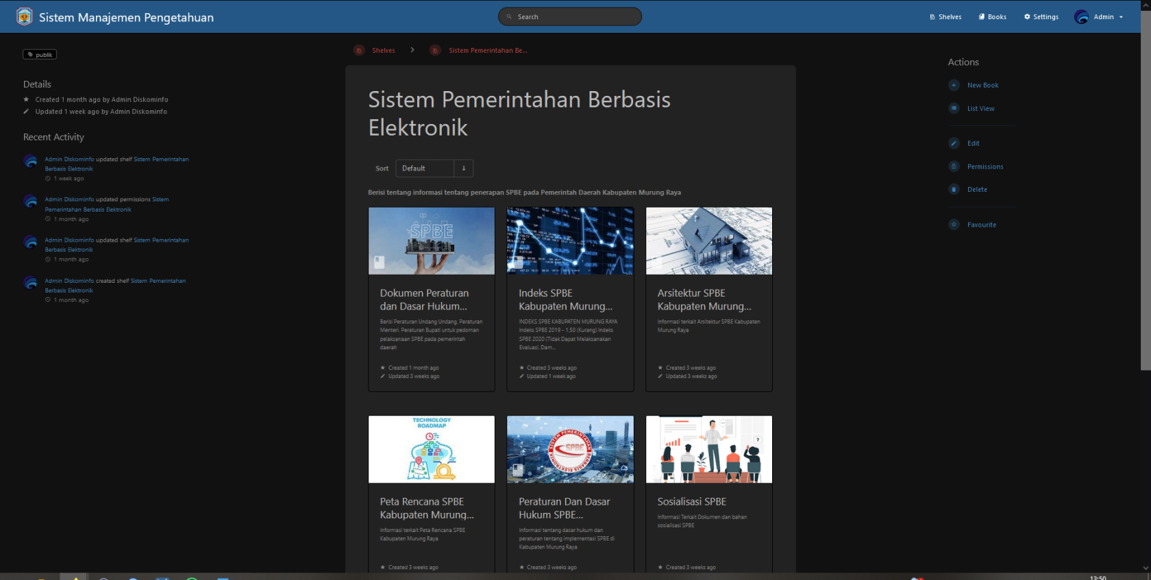Click book icon on Dokumen Peraturan cover

point(379,262)
